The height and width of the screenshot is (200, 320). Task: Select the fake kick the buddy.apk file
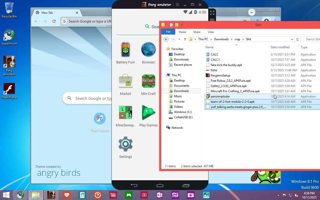click(226, 65)
